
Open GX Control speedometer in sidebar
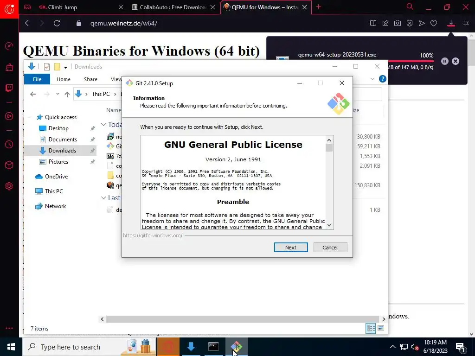pyautogui.click(x=9, y=46)
